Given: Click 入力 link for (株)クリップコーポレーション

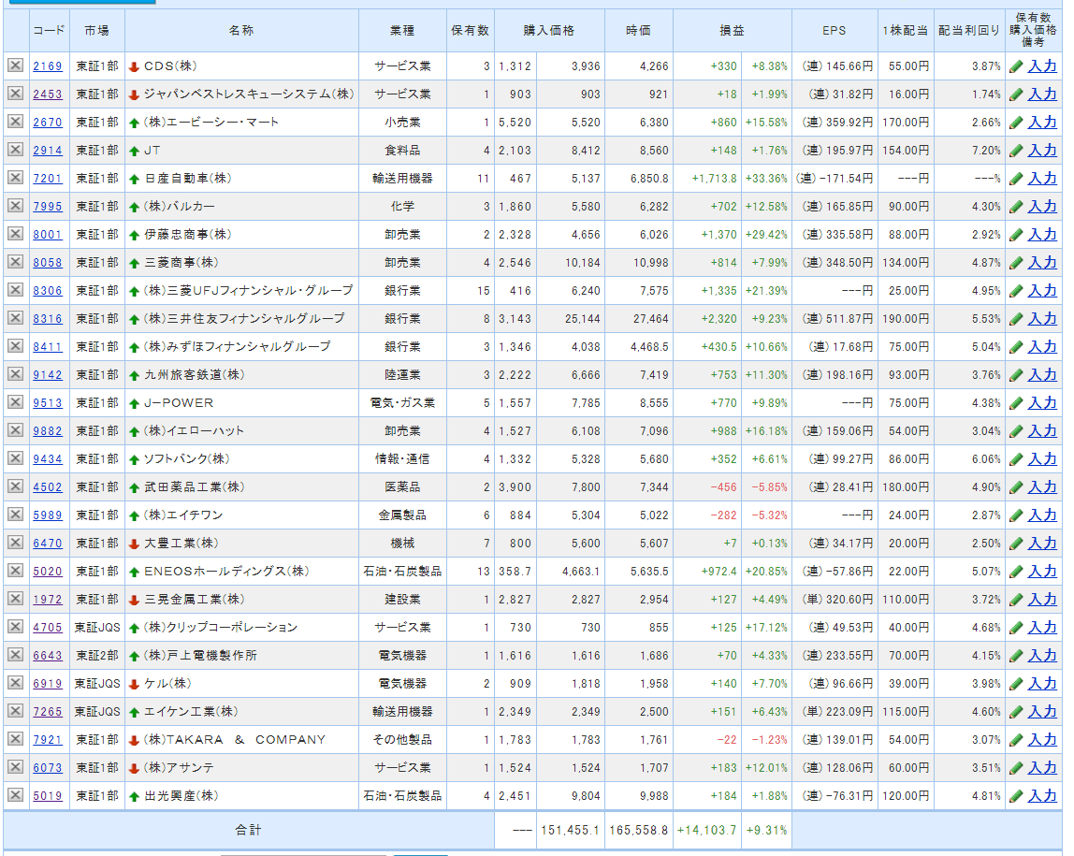Looking at the screenshot, I should 1042,628.
